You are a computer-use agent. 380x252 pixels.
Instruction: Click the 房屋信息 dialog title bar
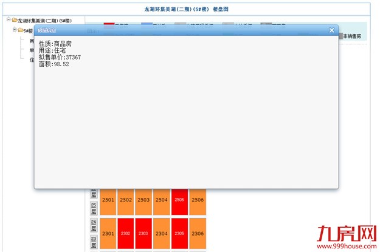pos(186,30)
